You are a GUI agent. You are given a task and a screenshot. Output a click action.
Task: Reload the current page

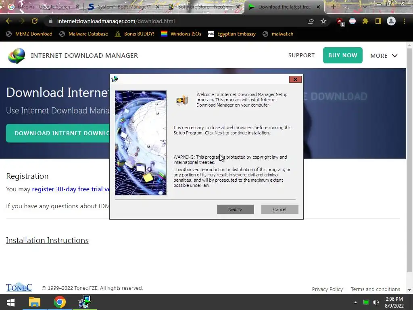pos(35,21)
